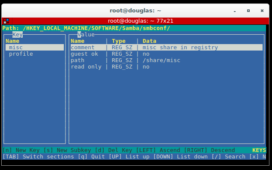
Task: Select the misc key
Action: pyautogui.click(x=35, y=48)
